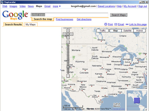Screen dimensions: 149x111
Task: Click the Texas label on map
Action: [x=97, y=91]
